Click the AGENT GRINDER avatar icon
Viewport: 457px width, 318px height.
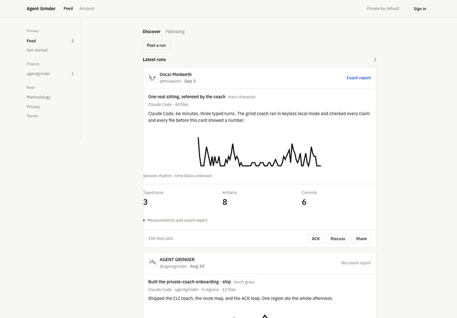click(152, 263)
